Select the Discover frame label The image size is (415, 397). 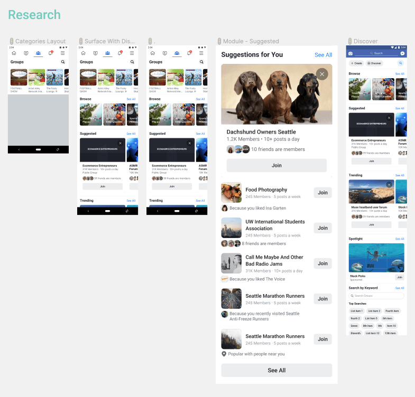point(366,41)
